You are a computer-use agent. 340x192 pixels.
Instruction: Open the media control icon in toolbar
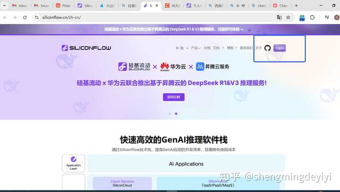point(327,17)
